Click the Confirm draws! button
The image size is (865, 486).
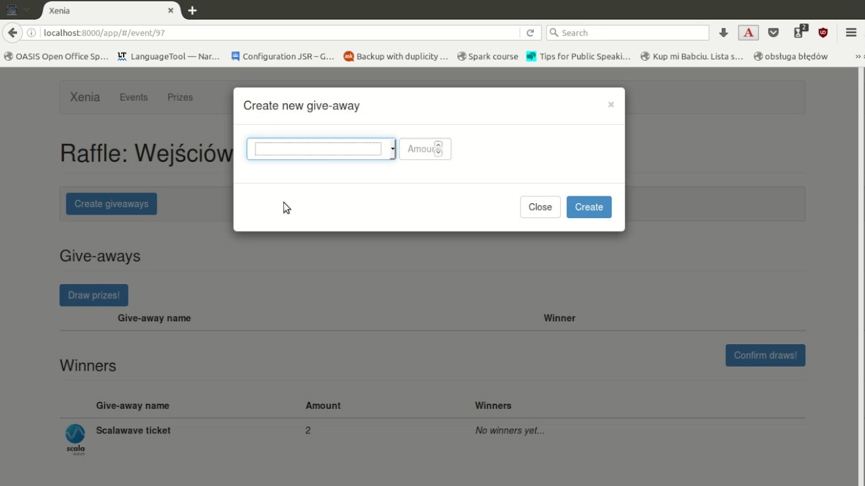point(765,355)
